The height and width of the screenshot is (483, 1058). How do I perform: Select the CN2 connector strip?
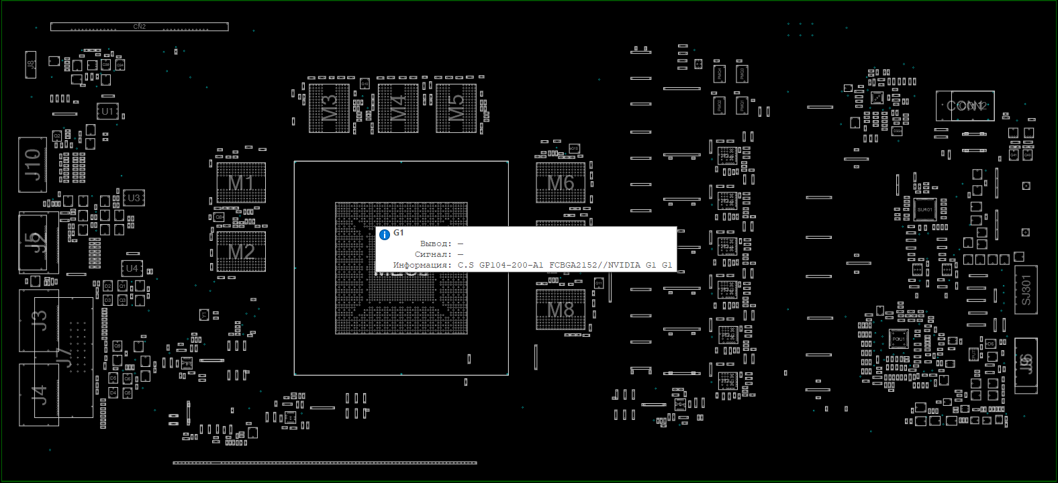[139, 27]
